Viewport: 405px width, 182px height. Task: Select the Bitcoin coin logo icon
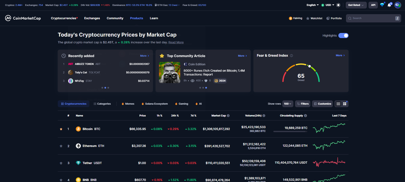pos(78,129)
